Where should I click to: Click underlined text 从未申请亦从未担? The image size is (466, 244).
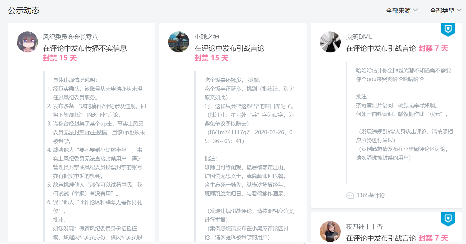click(121, 89)
